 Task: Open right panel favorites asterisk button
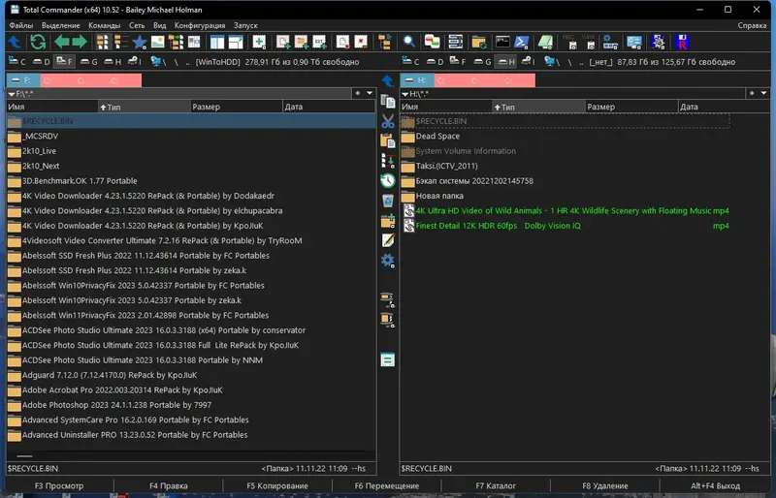(x=752, y=93)
